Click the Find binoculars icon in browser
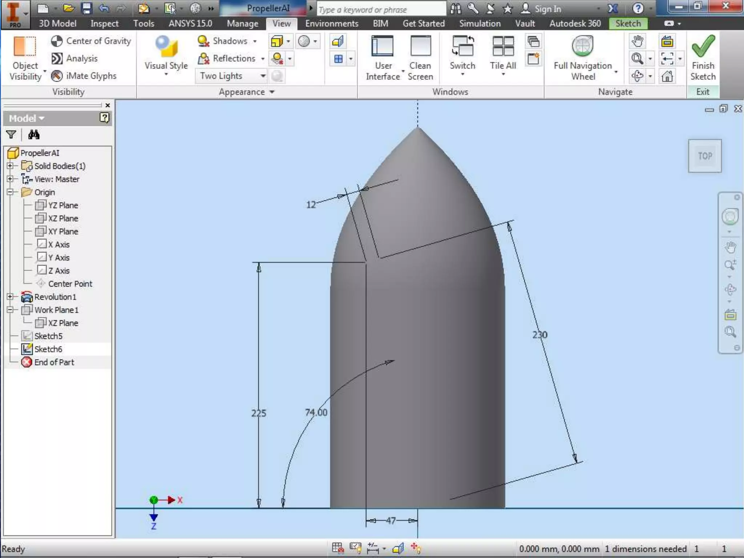The image size is (744, 558). [x=34, y=135]
